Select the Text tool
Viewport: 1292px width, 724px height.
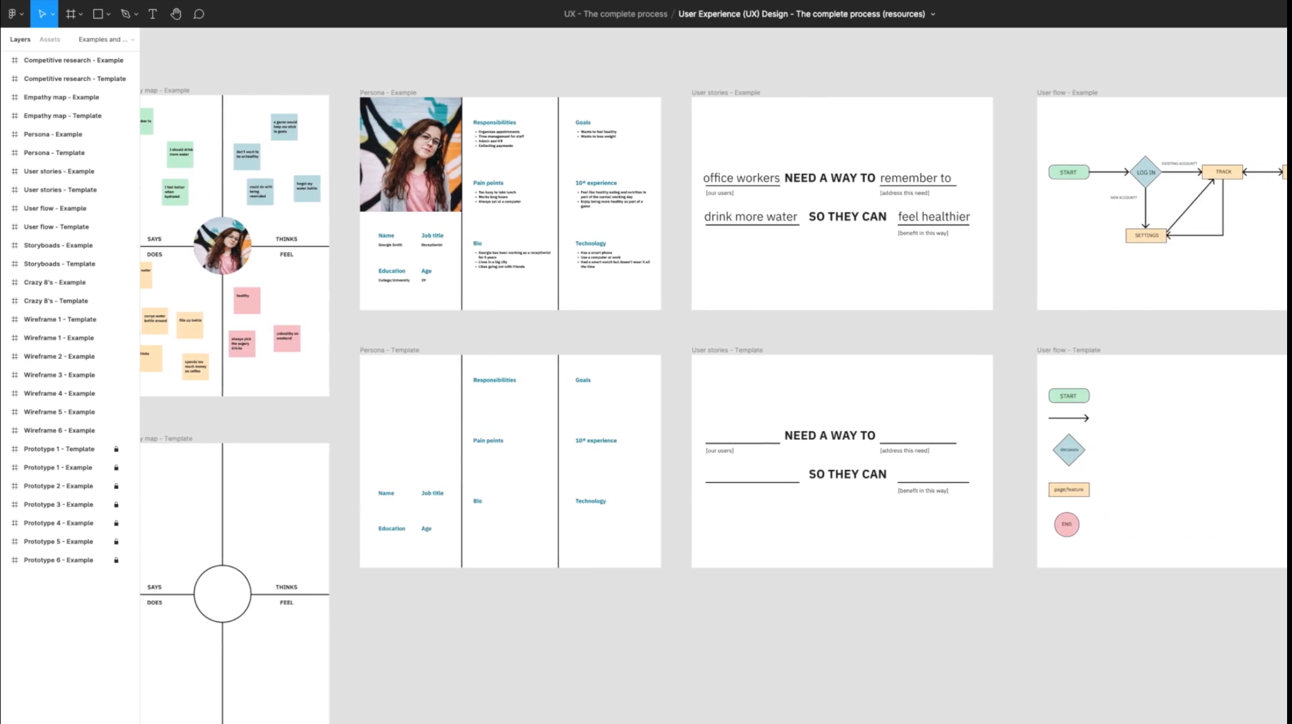point(152,14)
